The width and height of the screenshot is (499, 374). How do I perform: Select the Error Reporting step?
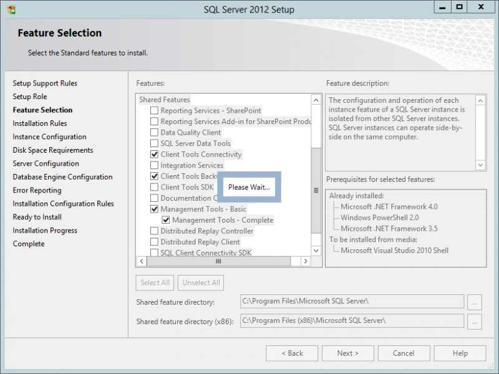tap(37, 190)
